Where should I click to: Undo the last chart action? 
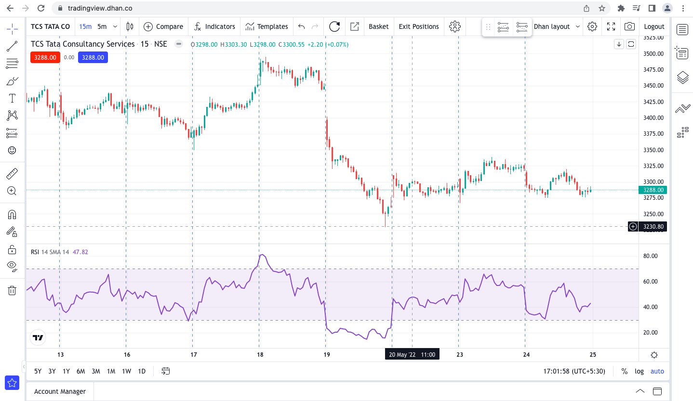tap(302, 26)
